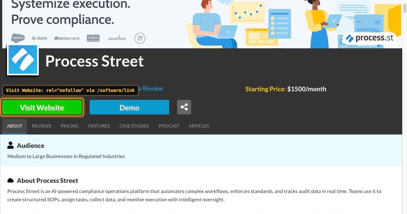
Task: Click the Process Street page title
Action: tap(94, 61)
